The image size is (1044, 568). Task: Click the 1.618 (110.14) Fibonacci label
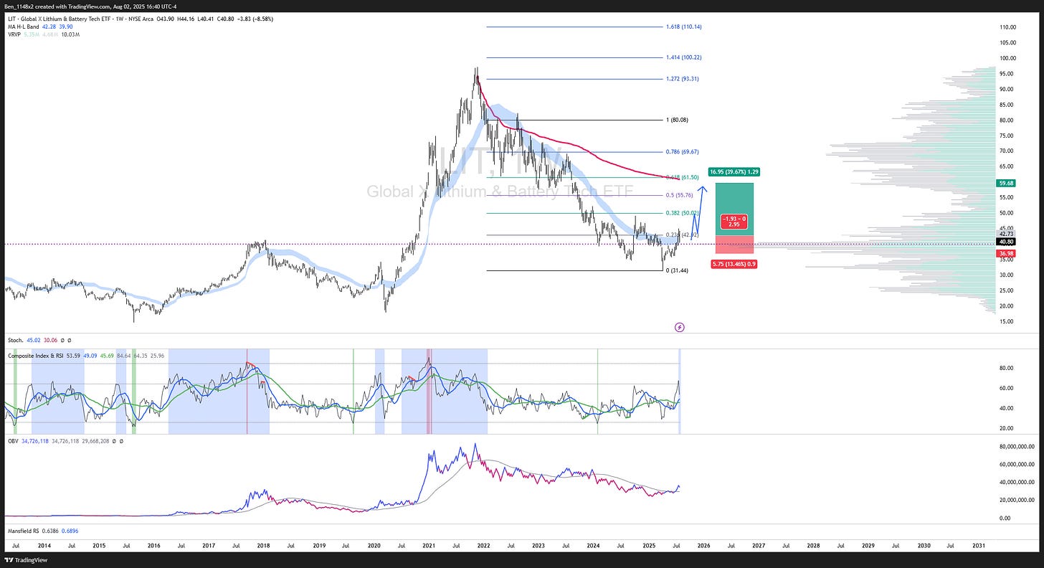(683, 27)
